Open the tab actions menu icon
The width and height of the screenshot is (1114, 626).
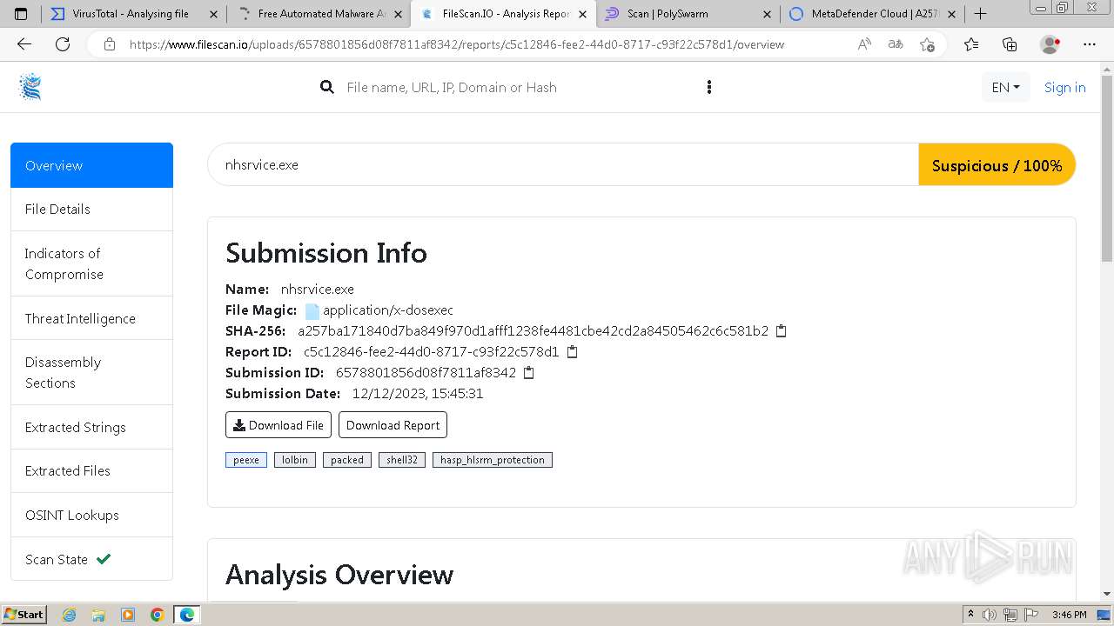click(21, 14)
